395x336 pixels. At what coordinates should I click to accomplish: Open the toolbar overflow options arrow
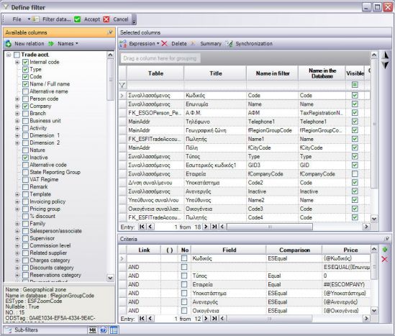135,20
